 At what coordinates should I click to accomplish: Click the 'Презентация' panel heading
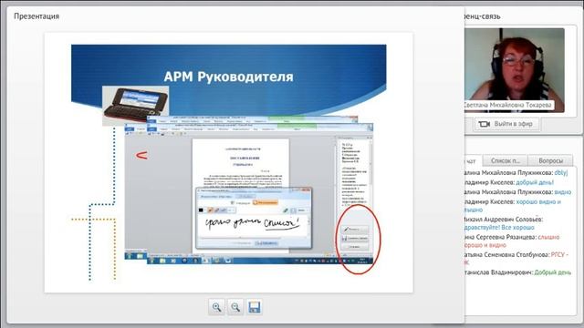pyautogui.click(x=36, y=16)
